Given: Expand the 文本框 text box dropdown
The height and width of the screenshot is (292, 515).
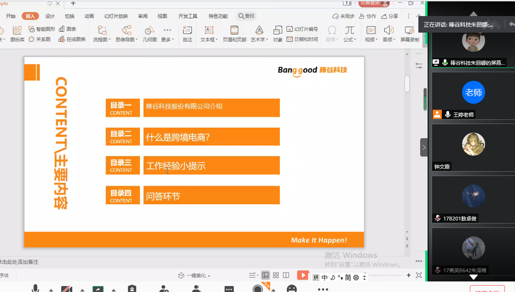Looking at the screenshot, I should coord(217,40).
